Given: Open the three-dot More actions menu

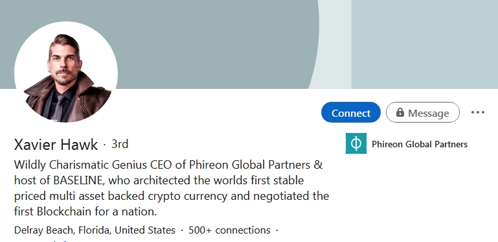Looking at the screenshot, I should pyautogui.click(x=478, y=112).
